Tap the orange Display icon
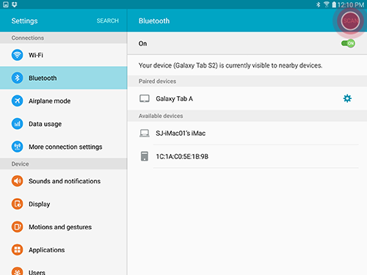Screen dimensions: 367x275 coord(17,204)
